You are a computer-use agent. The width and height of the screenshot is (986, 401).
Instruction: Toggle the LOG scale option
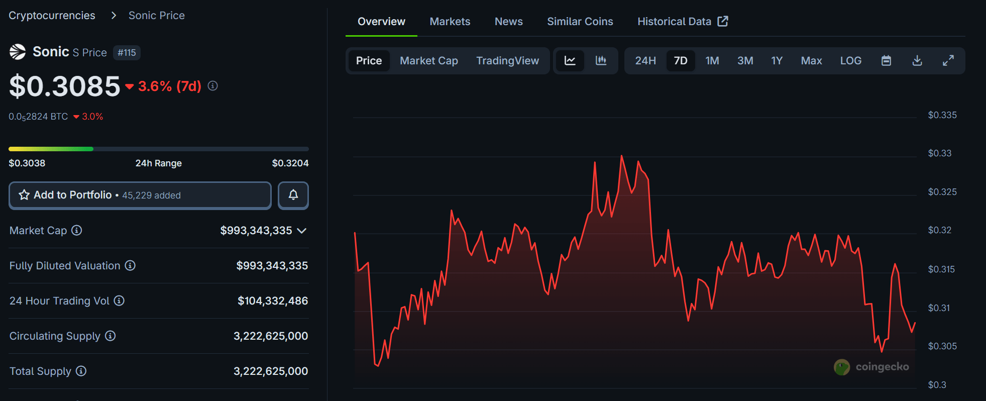[850, 61]
